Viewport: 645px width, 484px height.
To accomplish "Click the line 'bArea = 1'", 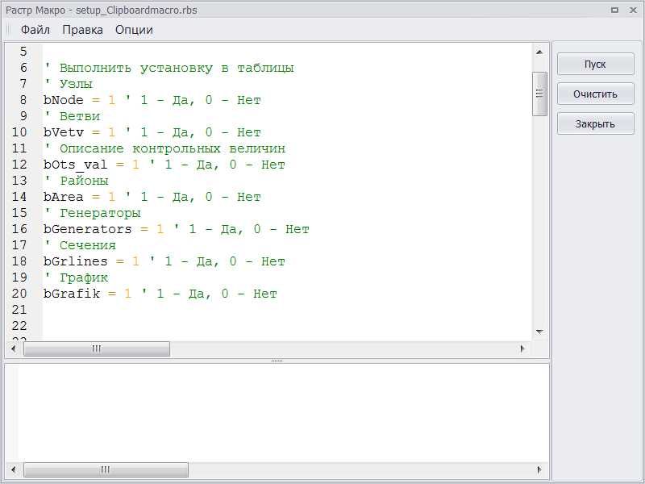I will pos(152,197).
